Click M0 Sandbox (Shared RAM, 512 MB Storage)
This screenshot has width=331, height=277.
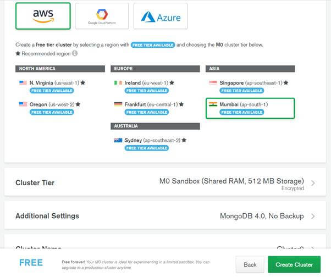(x=231, y=181)
